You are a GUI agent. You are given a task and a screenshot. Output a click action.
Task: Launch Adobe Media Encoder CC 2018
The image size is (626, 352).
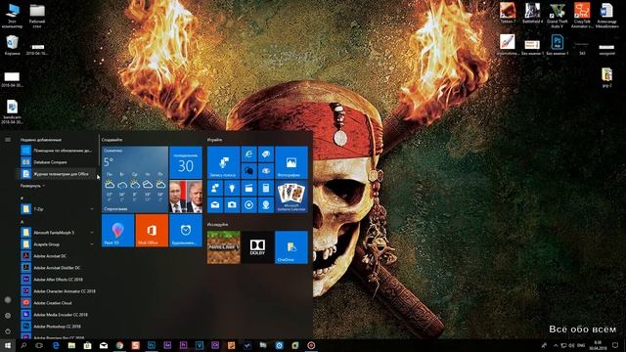58,315
